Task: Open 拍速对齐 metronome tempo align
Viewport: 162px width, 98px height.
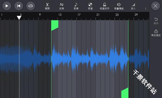Action: (x=104, y=6)
